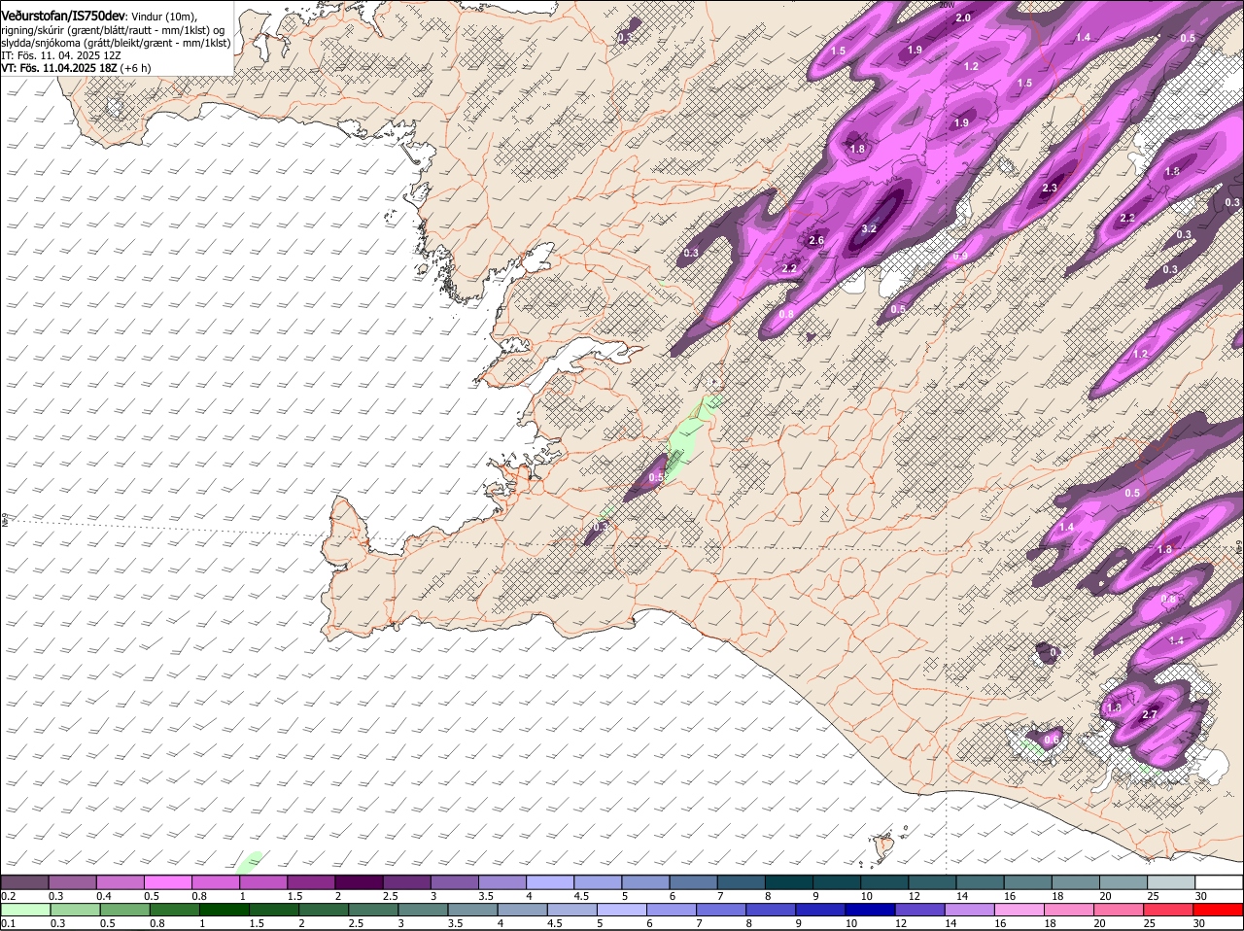Click the valid time line "VT: Fös. 11.04.2025 18Z"
This screenshot has width=1244, height=931.
[57, 68]
